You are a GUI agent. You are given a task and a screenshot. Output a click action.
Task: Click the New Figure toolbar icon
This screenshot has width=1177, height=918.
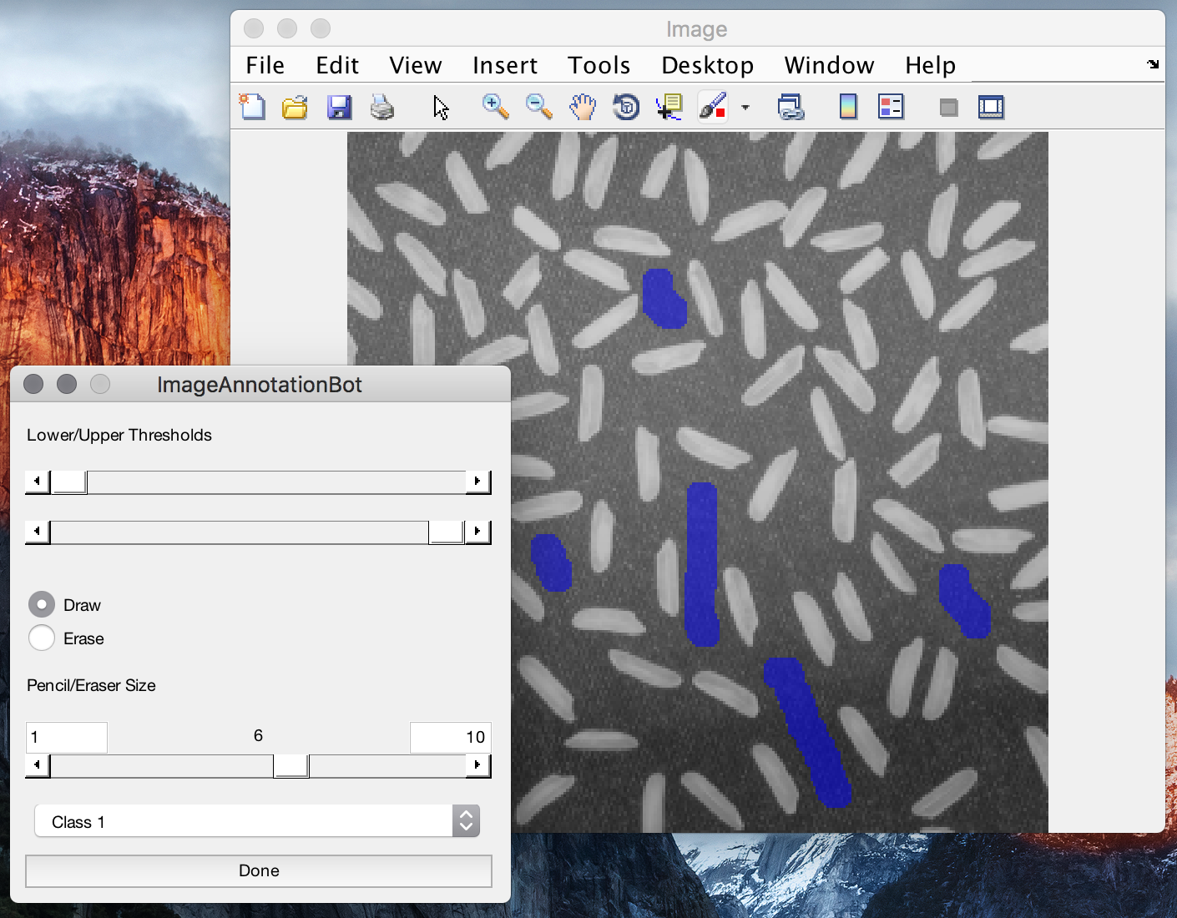[x=252, y=107]
